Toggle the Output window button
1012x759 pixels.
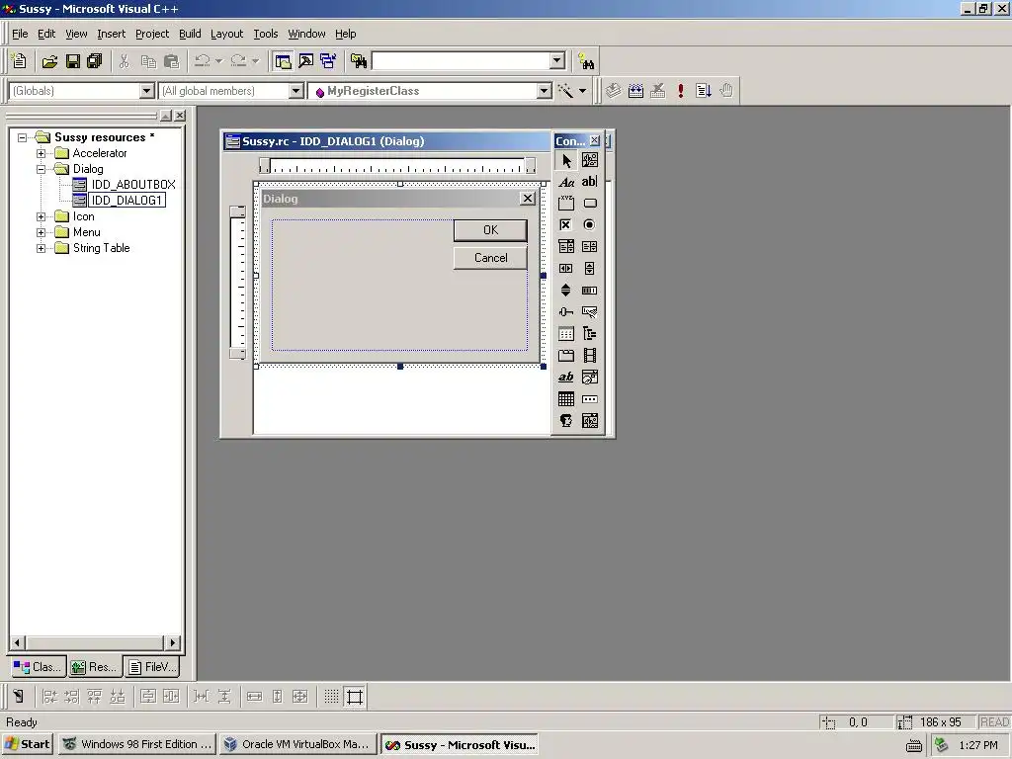click(306, 61)
